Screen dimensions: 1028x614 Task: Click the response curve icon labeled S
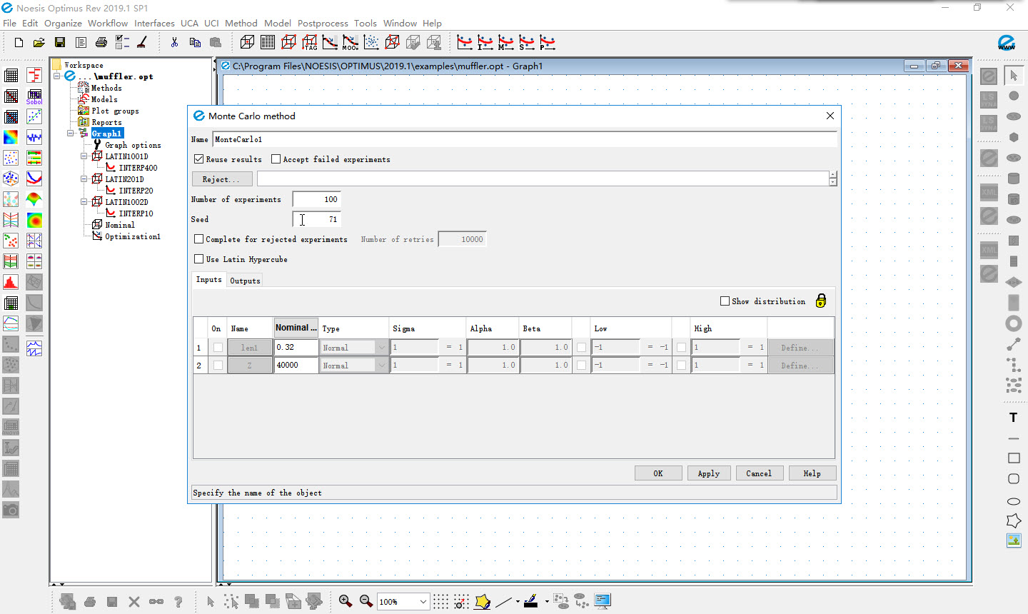527,43
